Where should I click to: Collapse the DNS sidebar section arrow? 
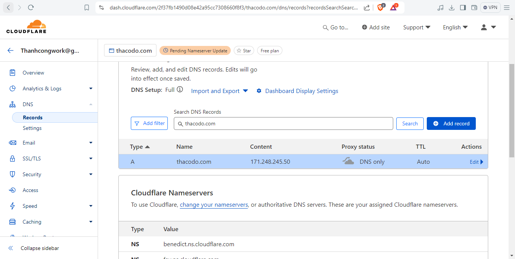point(90,104)
